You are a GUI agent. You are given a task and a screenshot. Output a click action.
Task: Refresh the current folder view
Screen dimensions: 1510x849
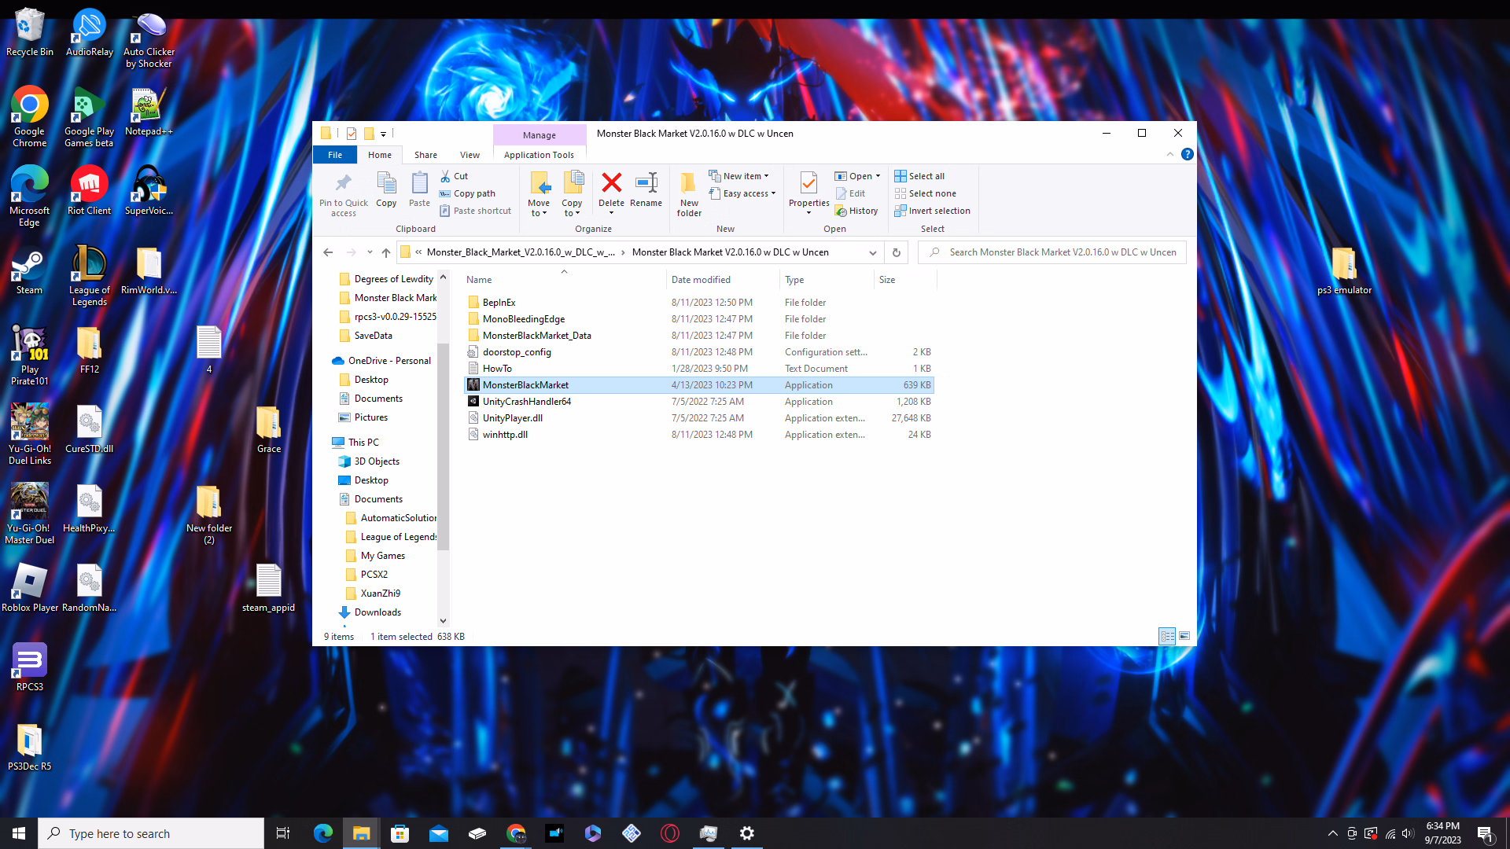pos(896,252)
